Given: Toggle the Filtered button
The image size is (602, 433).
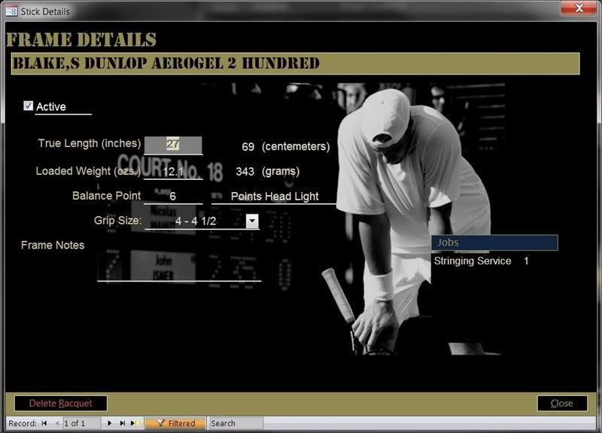Looking at the screenshot, I should pos(175,423).
